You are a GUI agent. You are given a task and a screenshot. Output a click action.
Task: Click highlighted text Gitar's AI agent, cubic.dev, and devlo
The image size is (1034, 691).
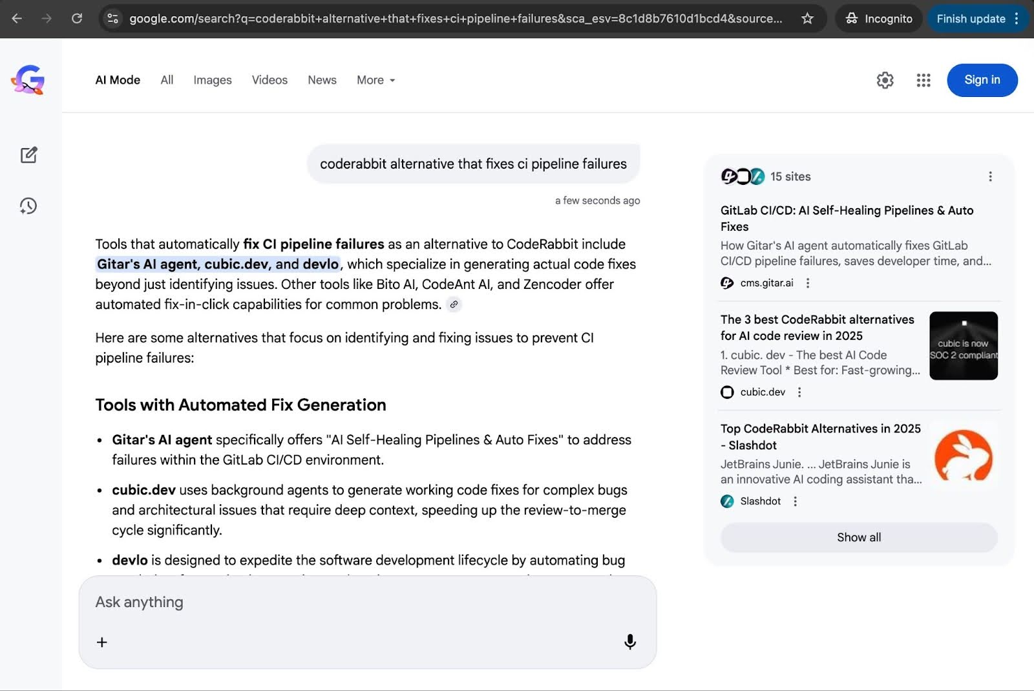point(218,264)
